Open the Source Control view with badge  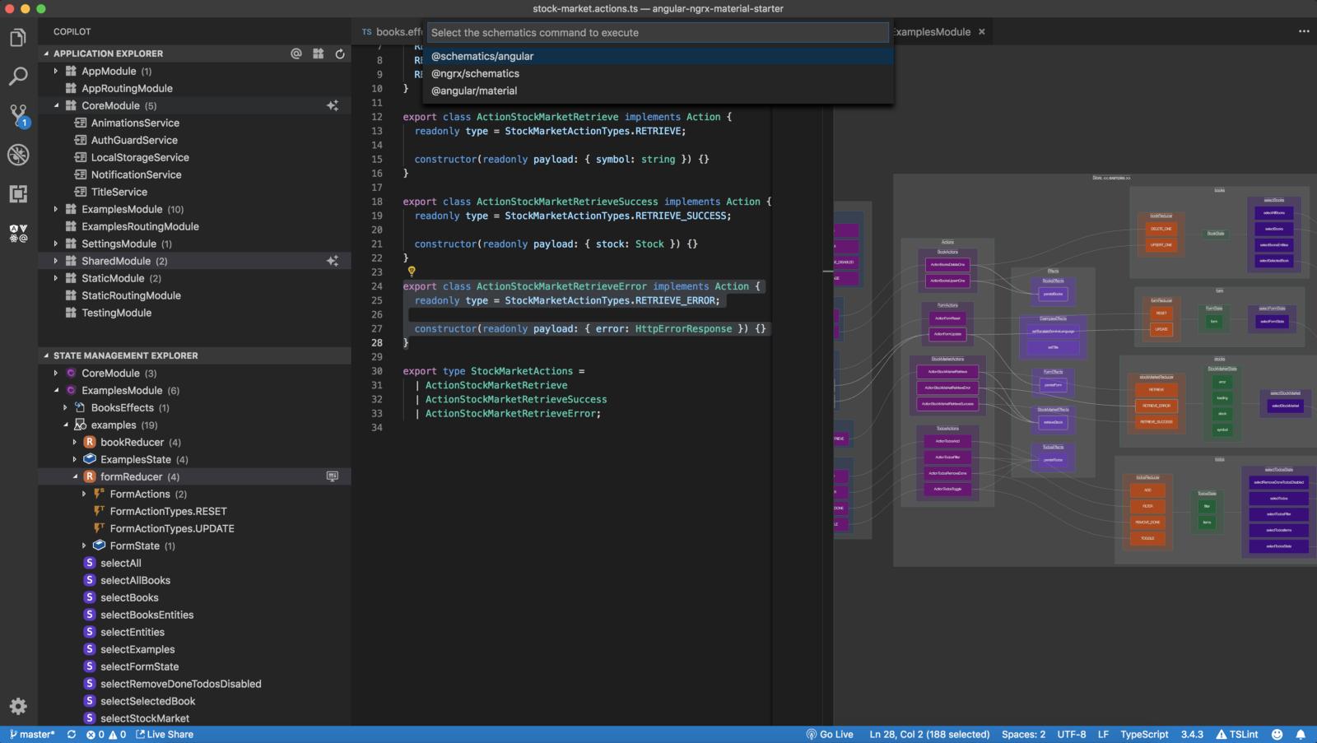(x=18, y=115)
